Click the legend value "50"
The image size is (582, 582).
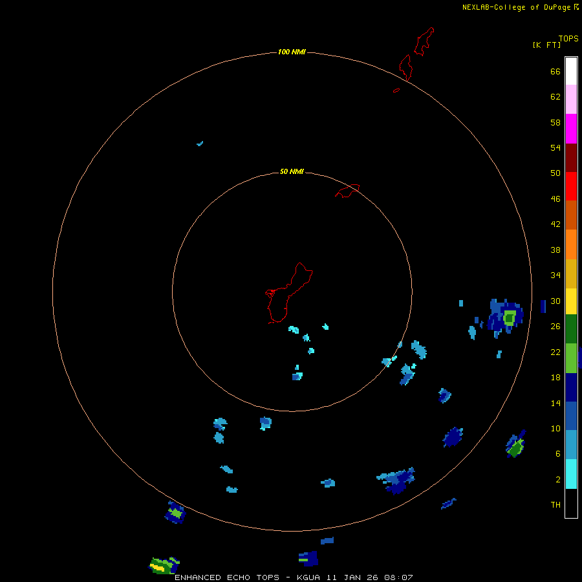tap(555, 173)
